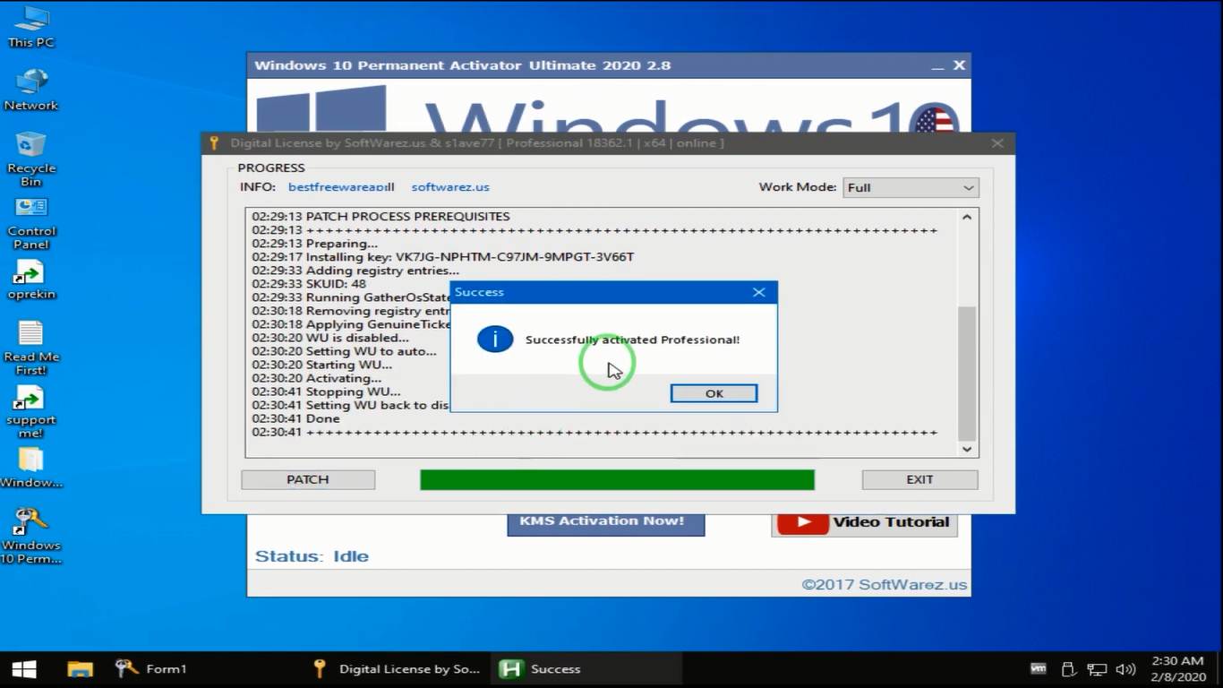Switch to the Form1 taskbar item

pyautogui.click(x=151, y=669)
